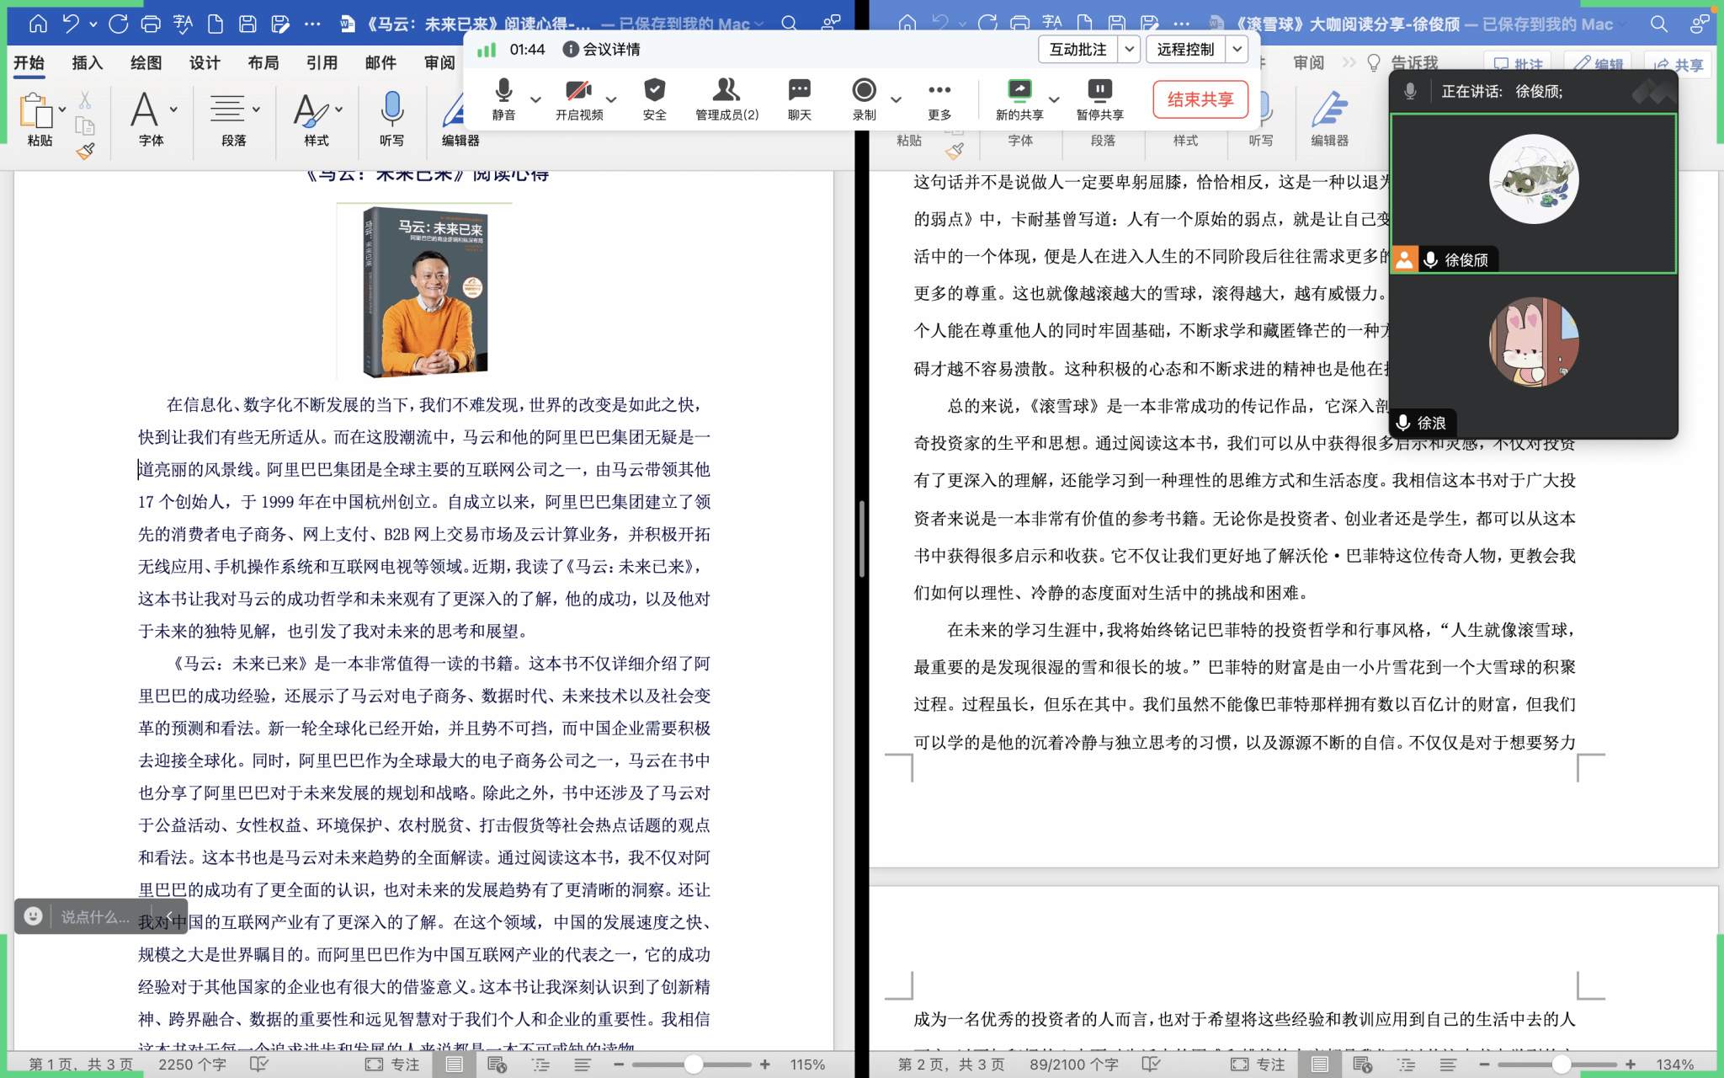Click the Save As icon in the left Word window
Viewport: 1724px width, 1078px height.
(280, 24)
